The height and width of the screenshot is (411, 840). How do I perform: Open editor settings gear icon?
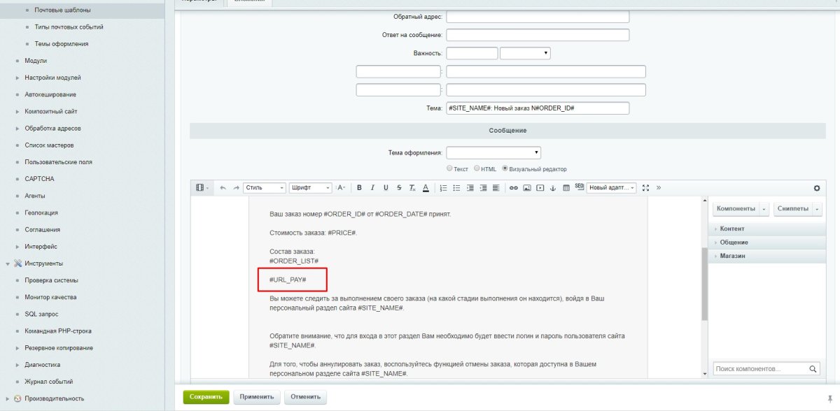(816, 187)
